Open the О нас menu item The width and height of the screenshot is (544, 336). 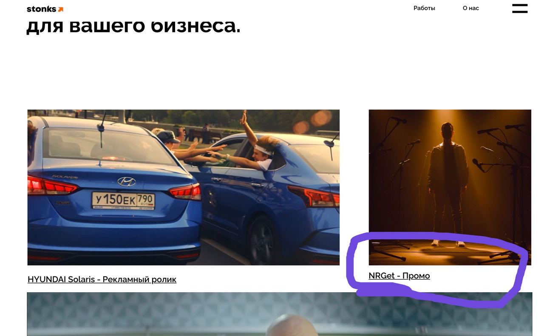click(471, 8)
